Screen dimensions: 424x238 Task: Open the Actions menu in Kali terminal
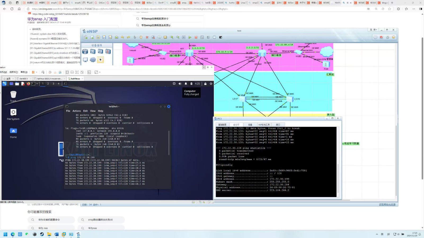coord(77,111)
